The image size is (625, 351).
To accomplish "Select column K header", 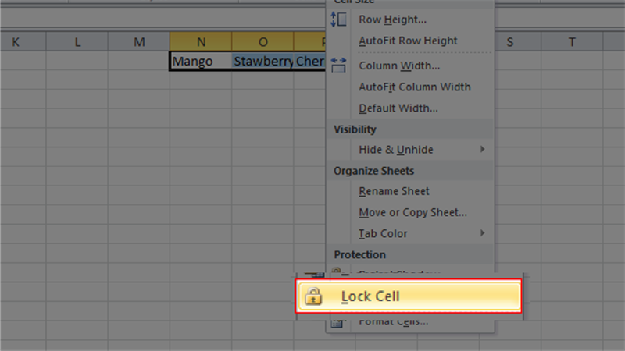I will [x=23, y=42].
